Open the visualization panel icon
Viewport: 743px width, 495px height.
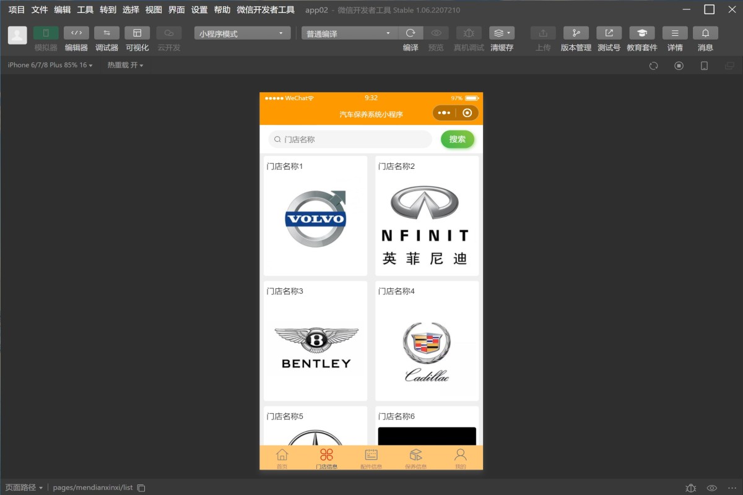(x=137, y=33)
